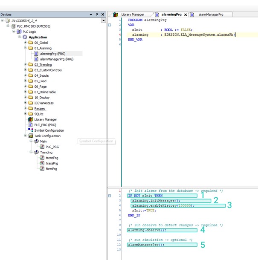This screenshot has width=258, height=260.
Task: Pin the Devices panel with auto-hide
Action: tap(96, 14)
